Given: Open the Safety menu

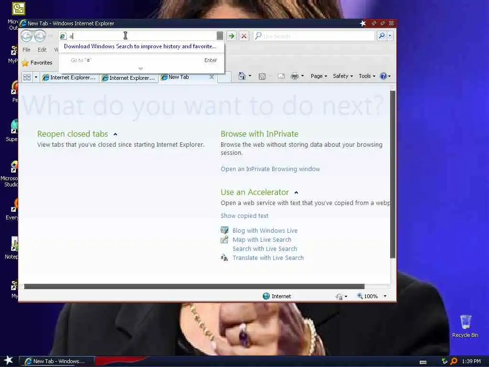Looking at the screenshot, I should (343, 76).
